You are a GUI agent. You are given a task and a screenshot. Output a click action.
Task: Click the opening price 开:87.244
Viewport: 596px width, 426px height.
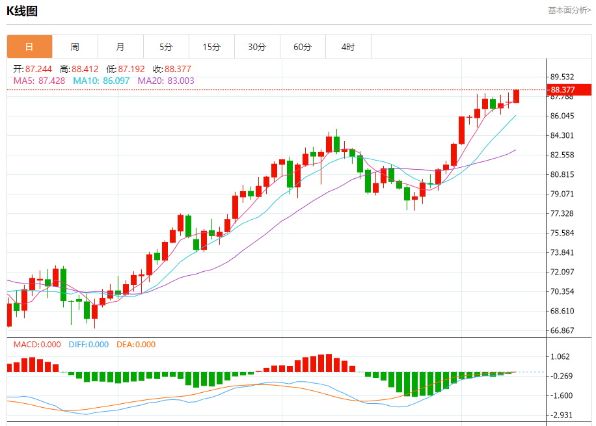click(33, 69)
